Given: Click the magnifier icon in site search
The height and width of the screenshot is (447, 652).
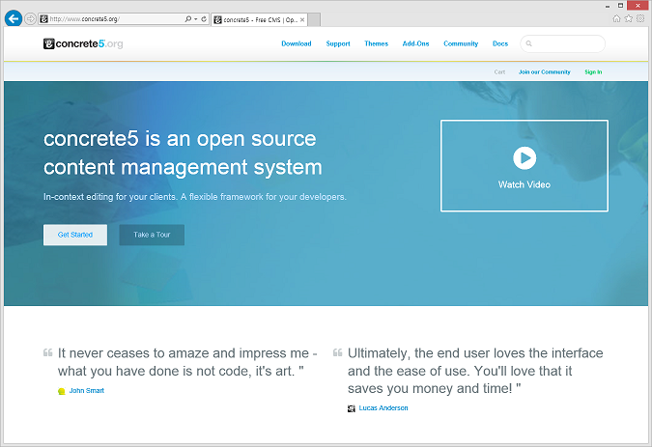Looking at the screenshot, I should tap(529, 43).
